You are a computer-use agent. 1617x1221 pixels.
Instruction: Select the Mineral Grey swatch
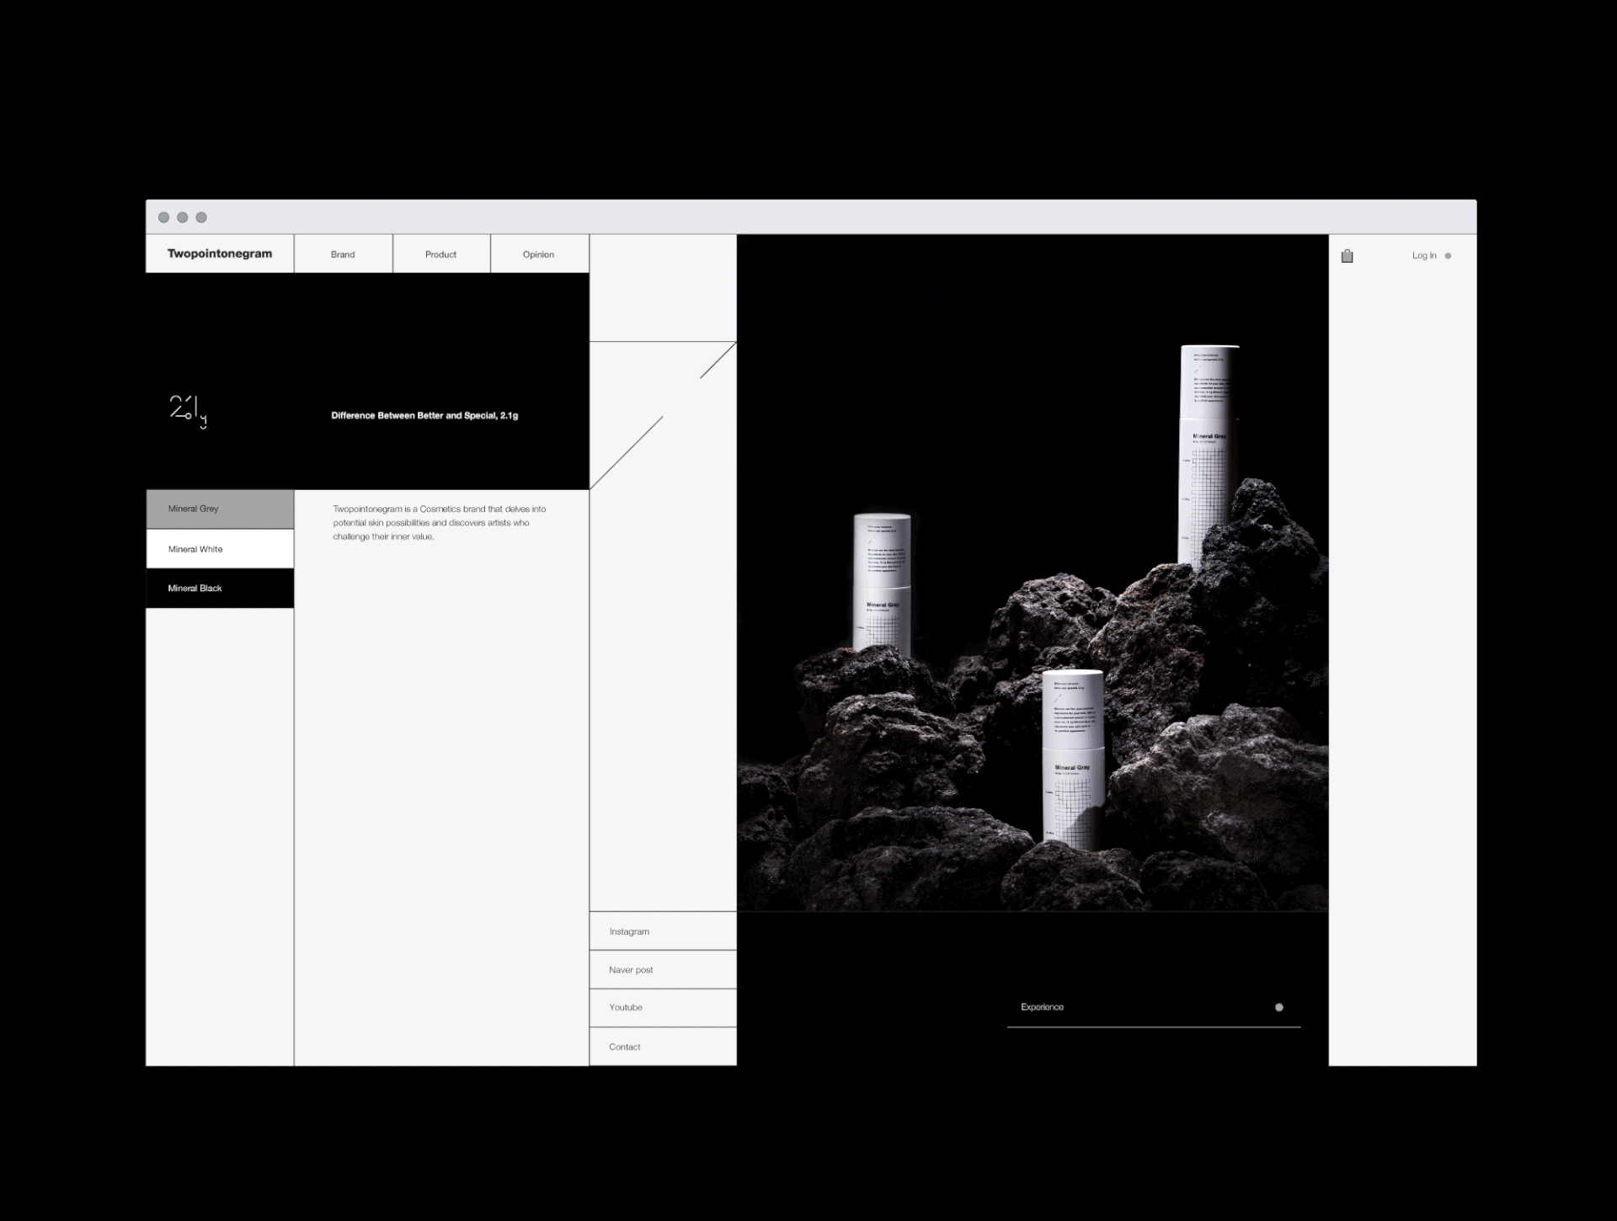click(220, 509)
